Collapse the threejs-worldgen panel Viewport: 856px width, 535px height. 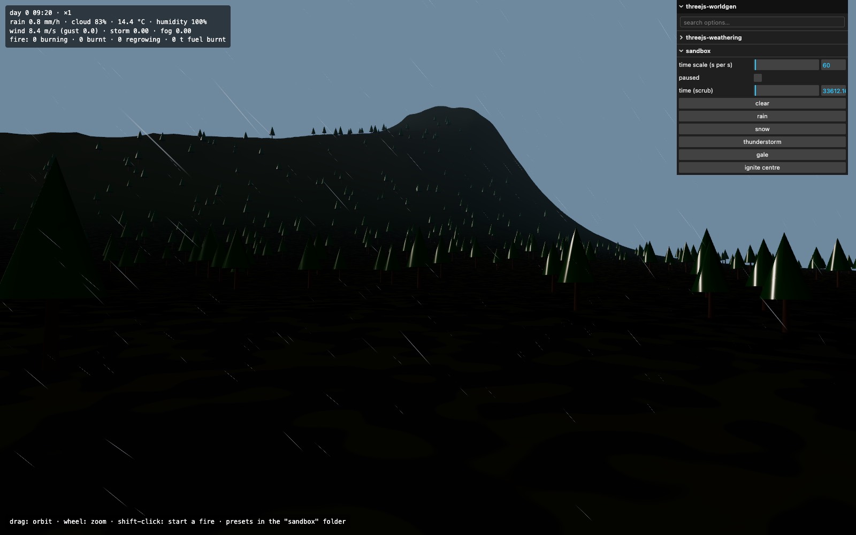tap(762, 6)
